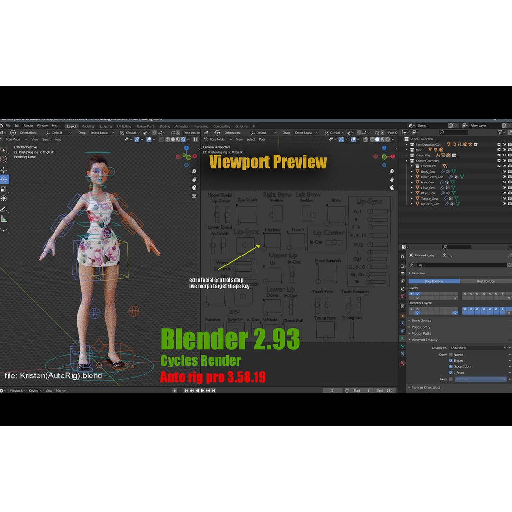Select the Pose Position button

[434, 281]
